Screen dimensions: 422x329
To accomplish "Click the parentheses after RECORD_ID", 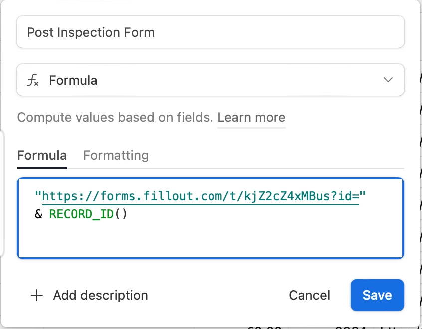I will pyautogui.click(x=122, y=214).
